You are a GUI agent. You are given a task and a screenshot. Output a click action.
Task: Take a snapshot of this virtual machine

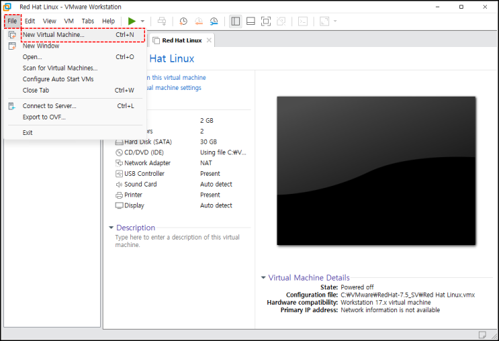point(183,21)
